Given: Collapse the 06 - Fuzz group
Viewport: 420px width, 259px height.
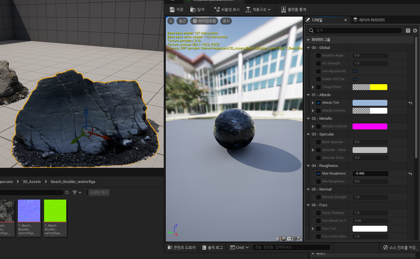Looking at the screenshot, I should pos(308,205).
